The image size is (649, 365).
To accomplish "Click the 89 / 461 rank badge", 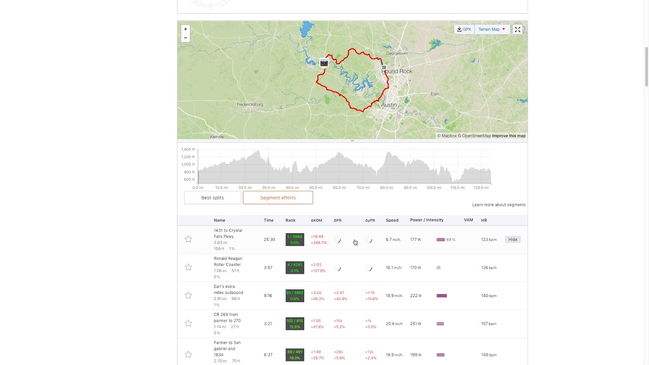I will pyautogui.click(x=295, y=355).
